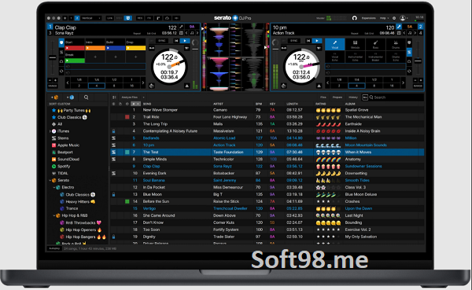Viewport: 472px width, 290px height.
Task: Expand the iTunes library tree item
Action: coord(50,131)
